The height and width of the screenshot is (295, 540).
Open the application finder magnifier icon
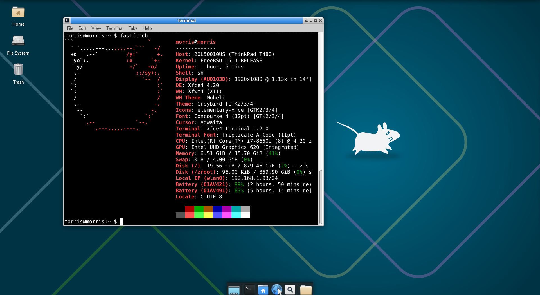pyautogui.click(x=290, y=289)
